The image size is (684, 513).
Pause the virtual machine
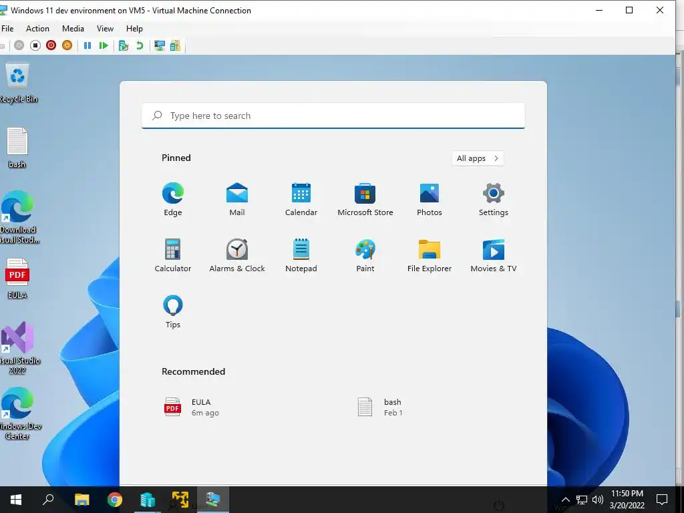pyautogui.click(x=88, y=45)
